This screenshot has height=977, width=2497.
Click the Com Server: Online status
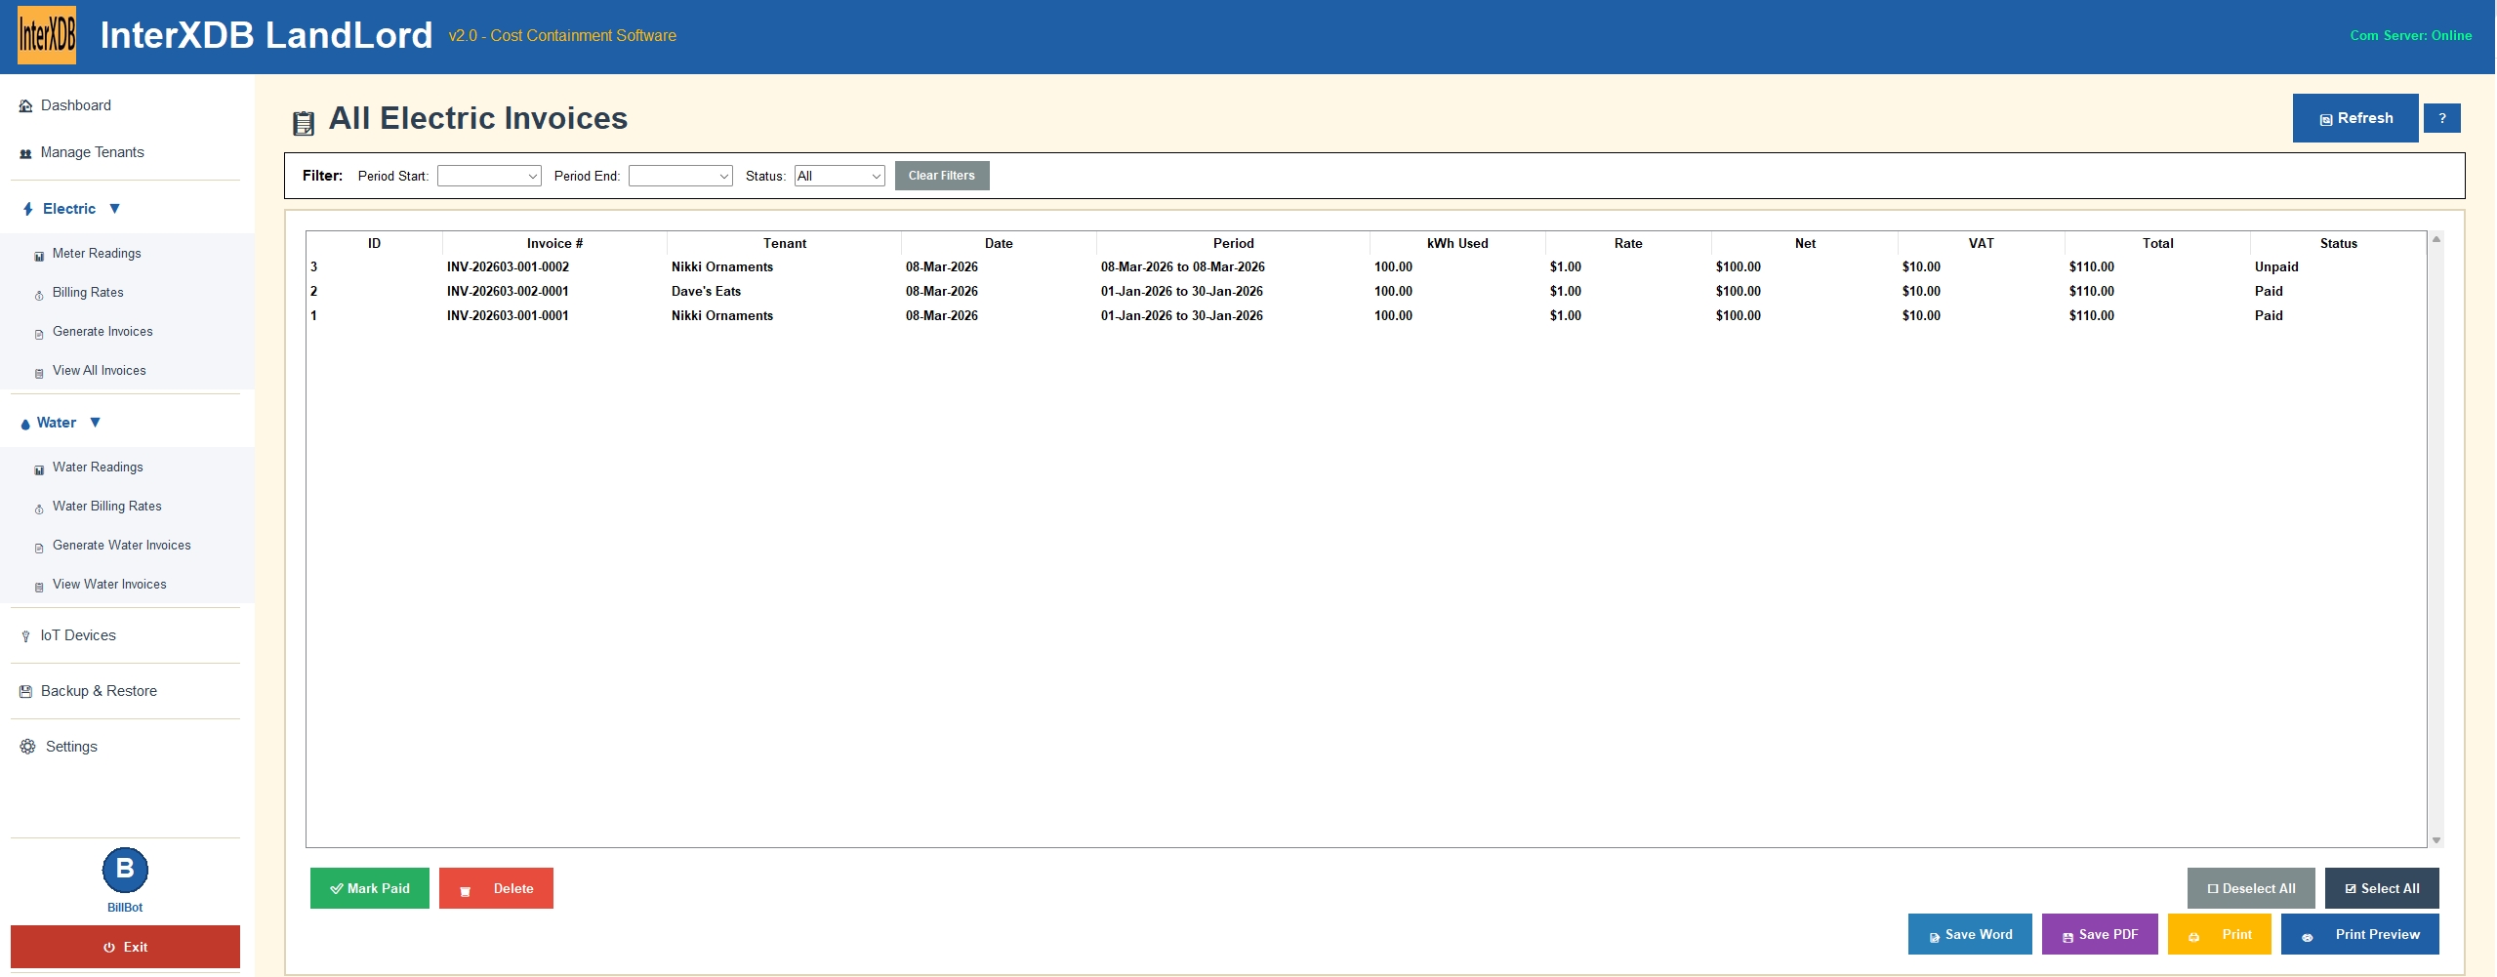click(2411, 35)
